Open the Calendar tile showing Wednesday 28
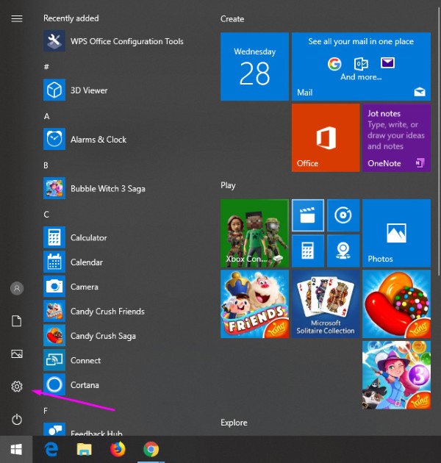This screenshot has width=441, height=463. (254, 66)
